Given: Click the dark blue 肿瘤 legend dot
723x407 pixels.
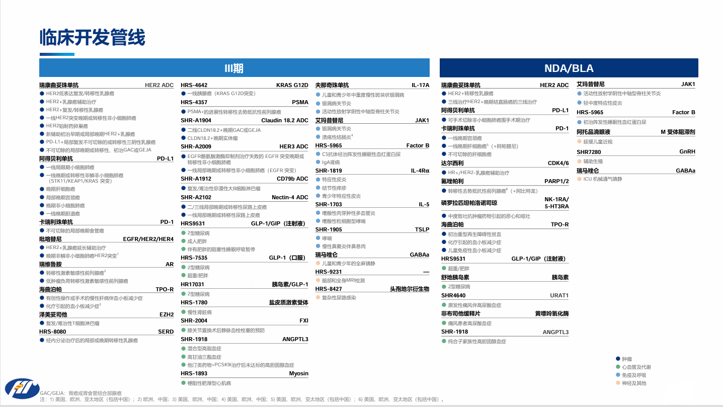Looking at the screenshot, I should click(618, 359).
